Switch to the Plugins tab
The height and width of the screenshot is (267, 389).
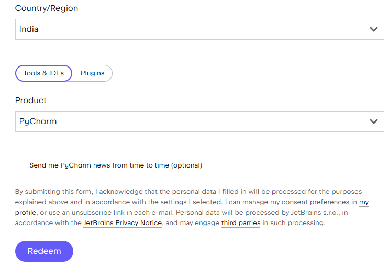coord(92,73)
